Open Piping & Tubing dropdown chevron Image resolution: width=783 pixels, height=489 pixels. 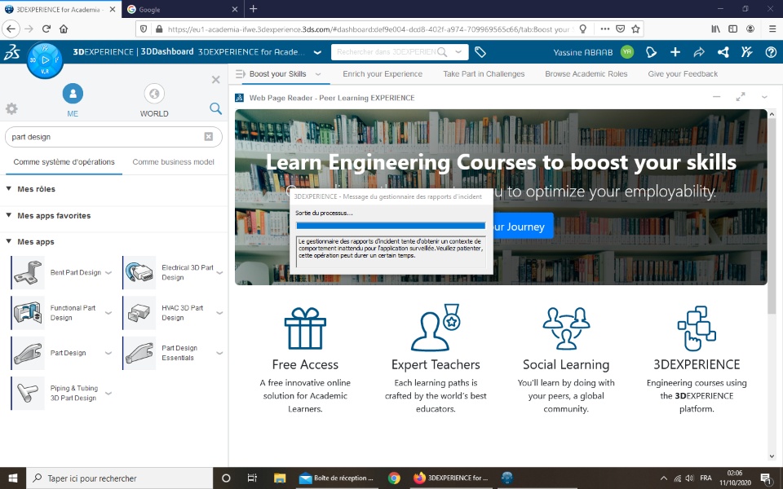point(108,393)
